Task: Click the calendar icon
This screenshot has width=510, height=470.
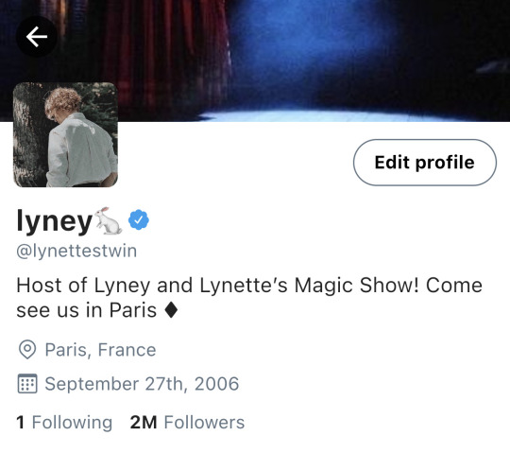Action: (x=27, y=384)
